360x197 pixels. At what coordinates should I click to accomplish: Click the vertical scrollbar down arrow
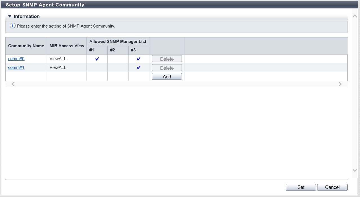(x=355, y=170)
